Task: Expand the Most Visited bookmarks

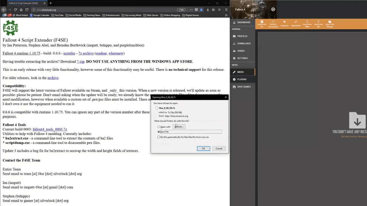Action: click(x=20, y=15)
